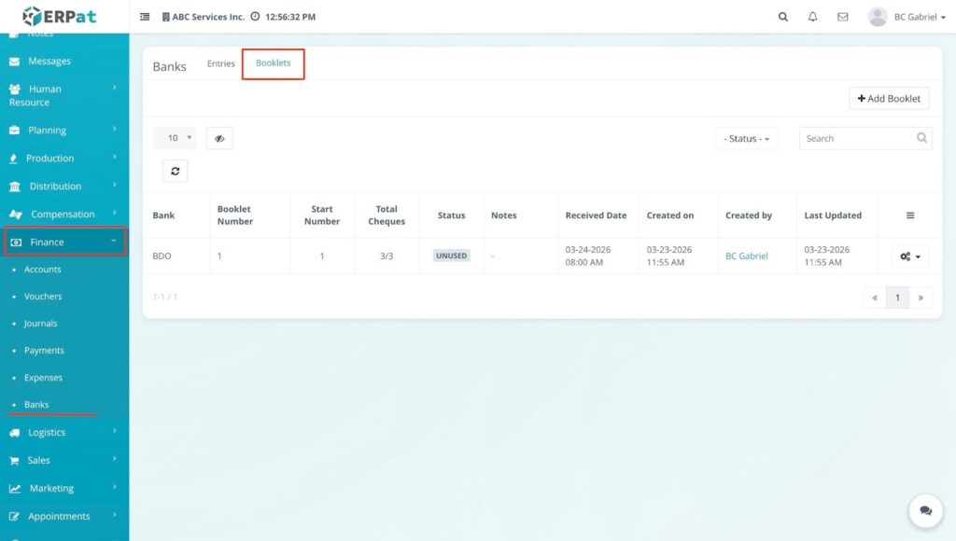Click the Add Booklet button
This screenshot has height=541, width=956.
(889, 98)
